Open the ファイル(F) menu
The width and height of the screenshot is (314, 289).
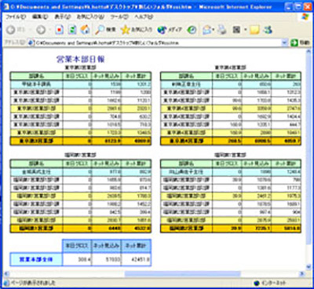(16, 16)
